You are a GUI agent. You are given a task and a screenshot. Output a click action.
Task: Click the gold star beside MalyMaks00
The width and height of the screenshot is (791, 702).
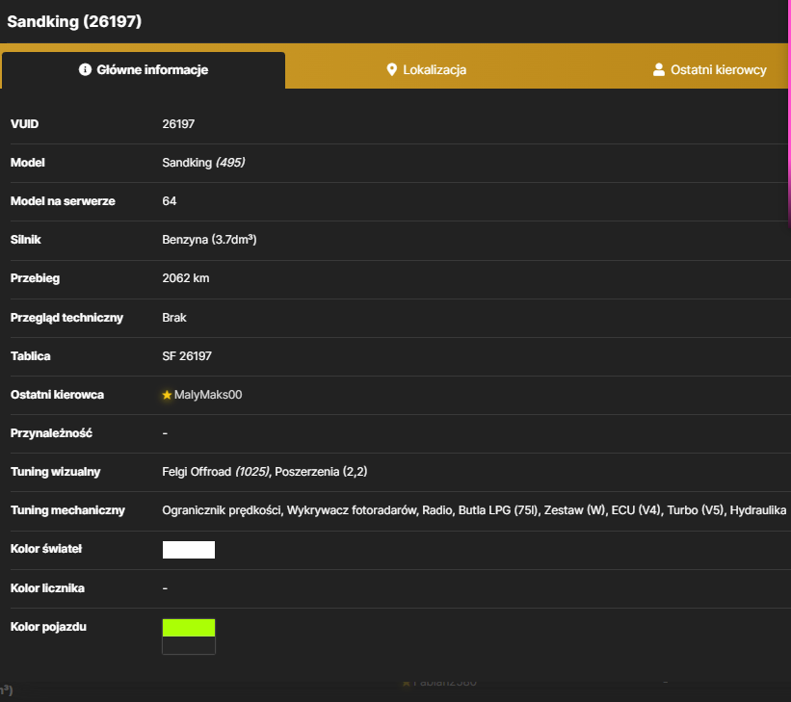point(167,395)
